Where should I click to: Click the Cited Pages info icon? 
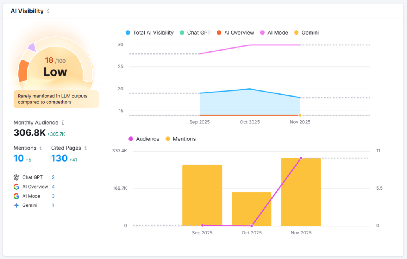pos(85,148)
